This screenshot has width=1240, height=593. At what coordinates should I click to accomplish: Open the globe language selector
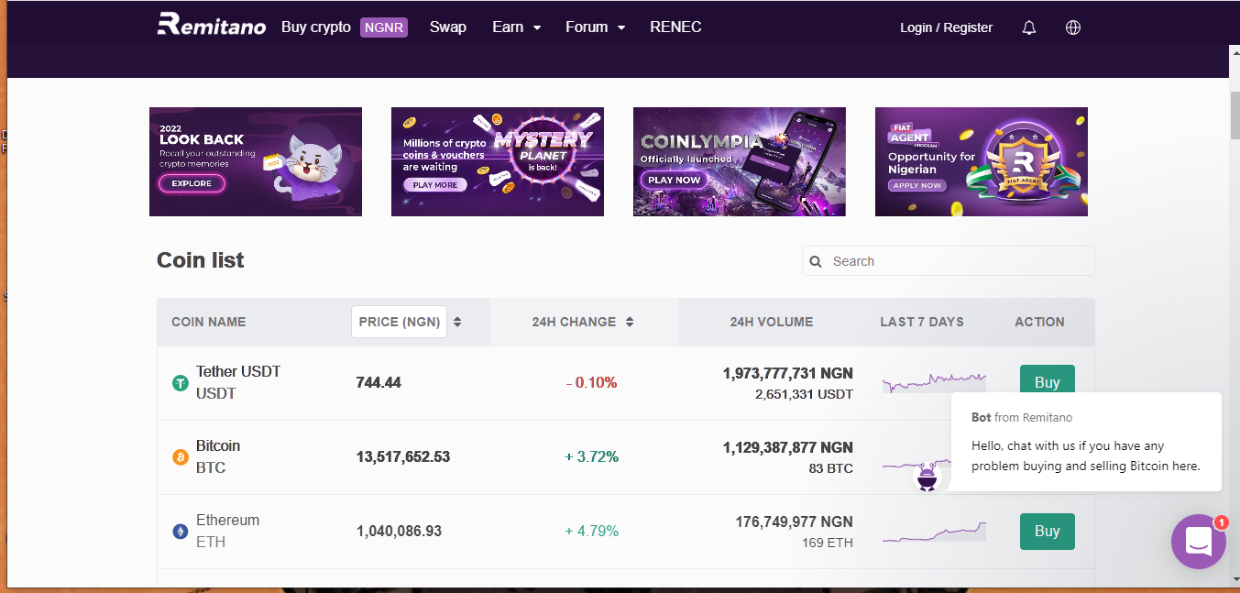point(1073,27)
